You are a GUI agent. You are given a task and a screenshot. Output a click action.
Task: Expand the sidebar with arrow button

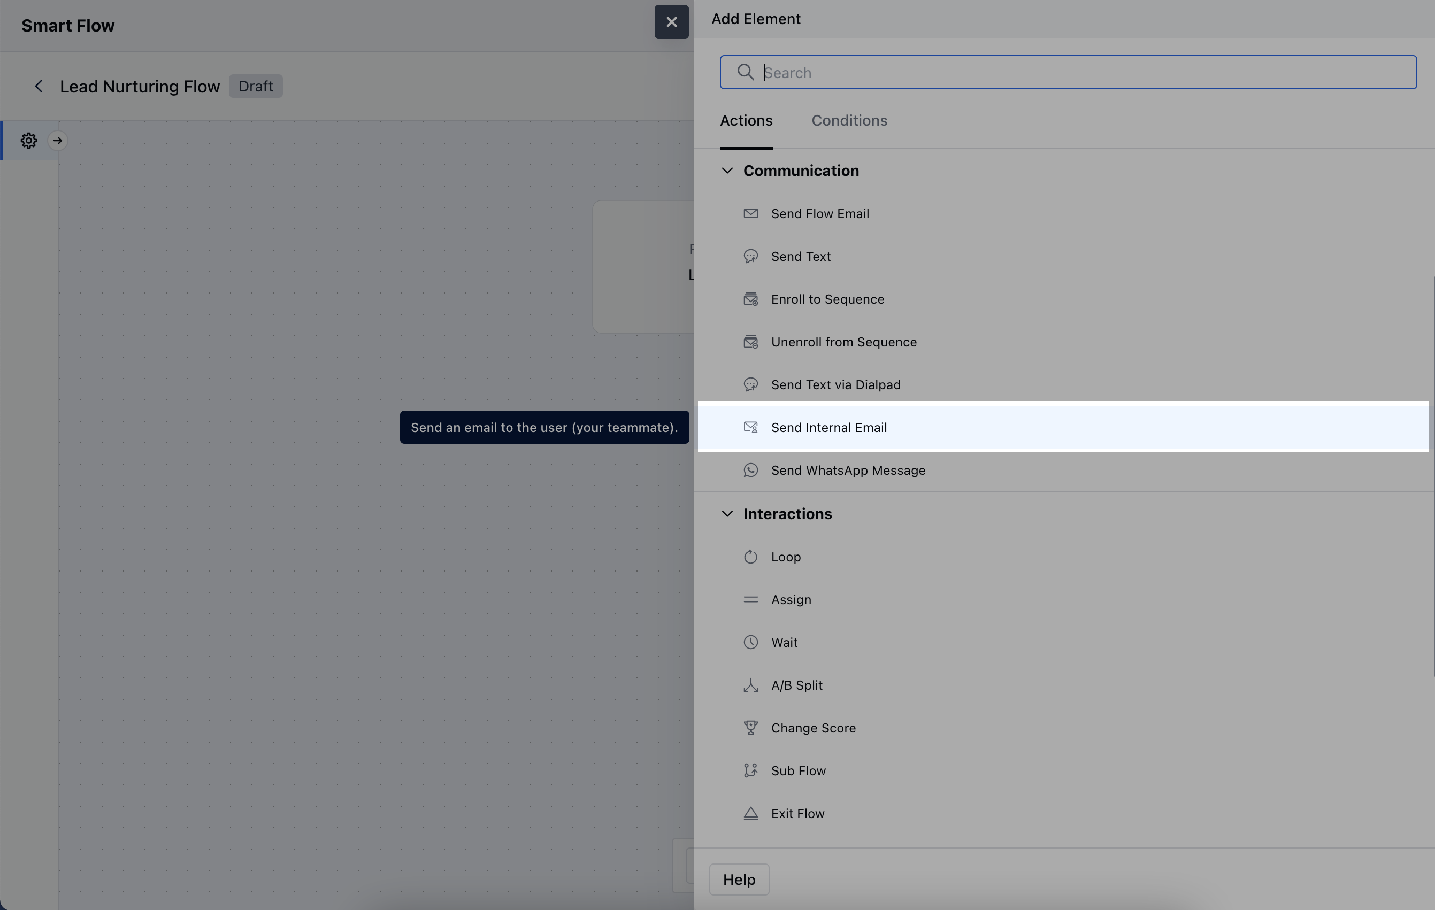point(58,141)
